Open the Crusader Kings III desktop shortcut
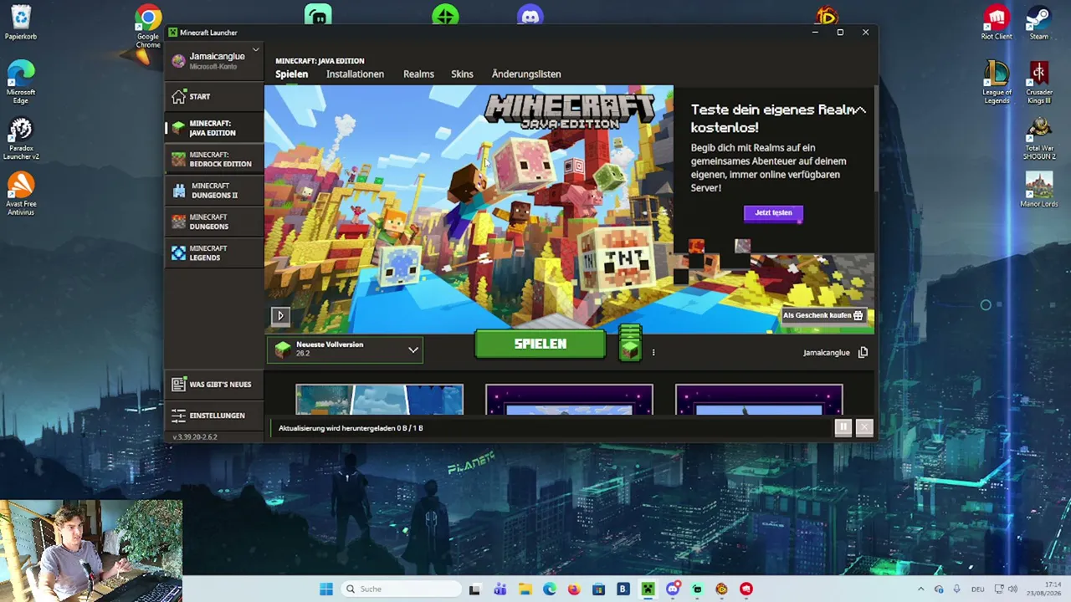Image resolution: width=1071 pixels, height=602 pixels. pyautogui.click(x=1039, y=82)
